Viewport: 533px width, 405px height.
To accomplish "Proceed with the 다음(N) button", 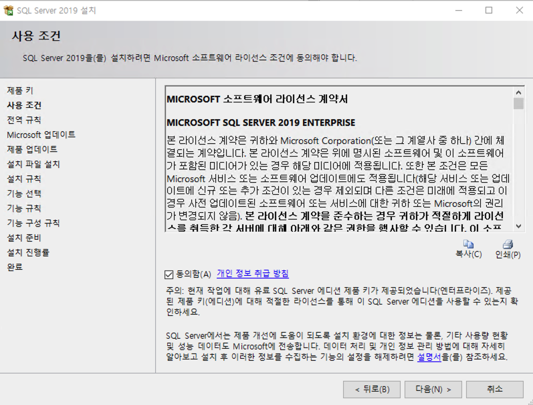I will (x=433, y=390).
